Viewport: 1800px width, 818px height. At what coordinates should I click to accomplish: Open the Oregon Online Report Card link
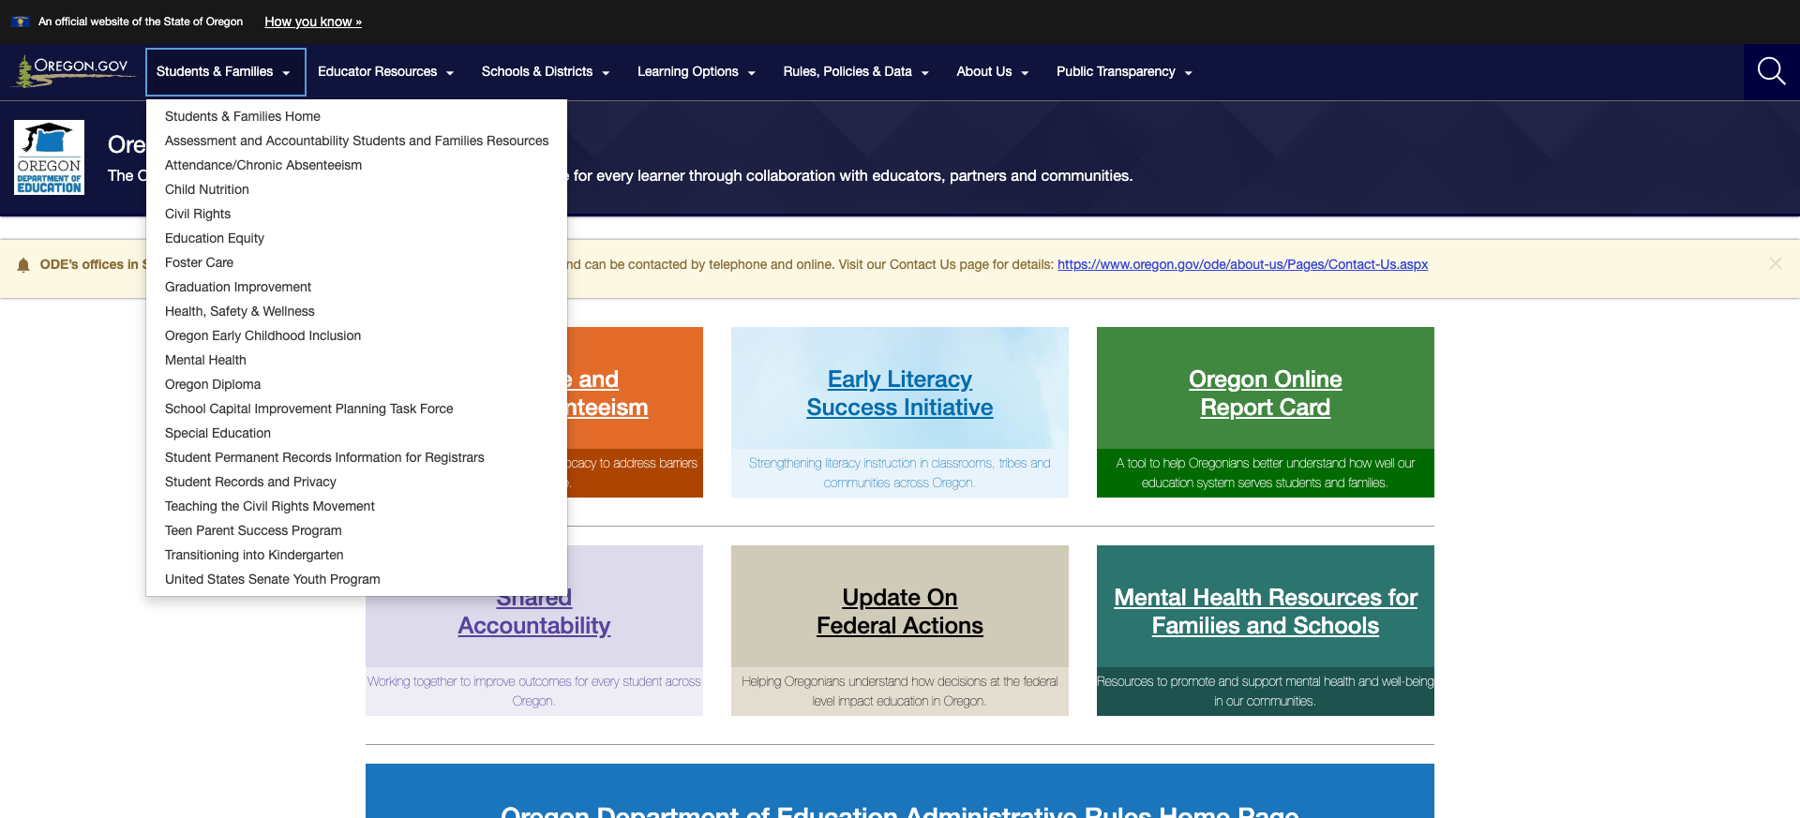click(x=1266, y=394)
